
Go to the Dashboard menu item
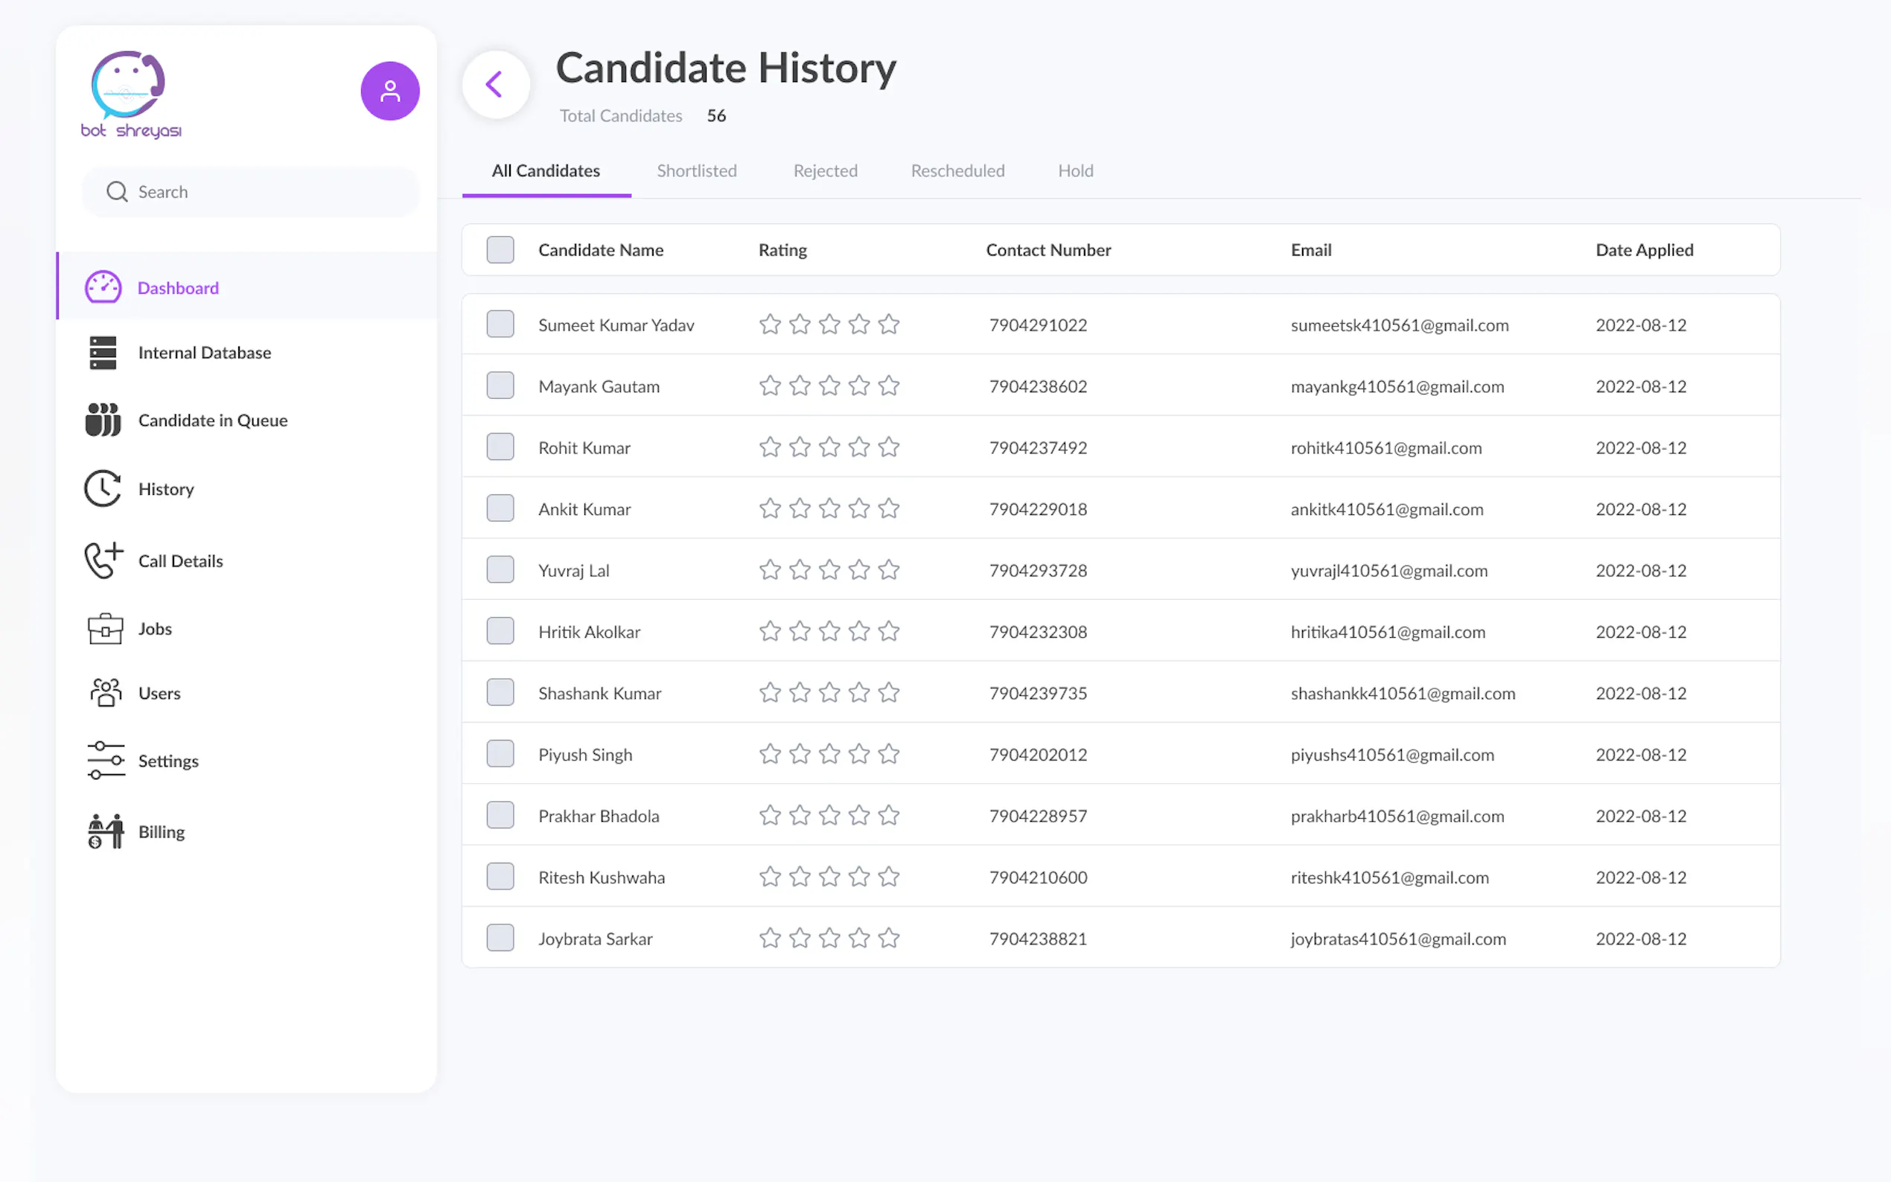pyautogui.click(x=177, y=287)
